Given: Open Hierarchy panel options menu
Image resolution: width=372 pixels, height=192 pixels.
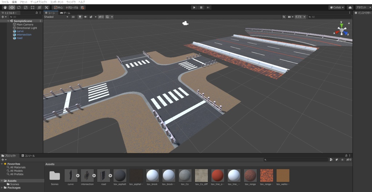Looking at the screenshot, I should 40,13.
